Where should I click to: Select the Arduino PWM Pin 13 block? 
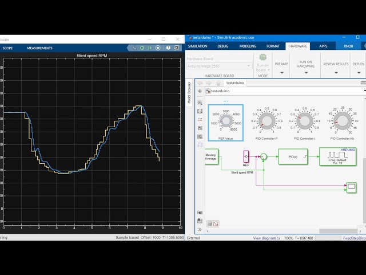(x=338, y=156)
